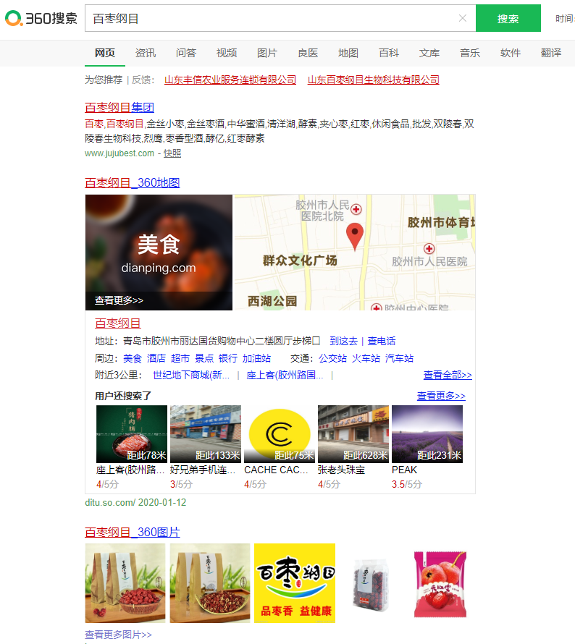Search nearby 景点
This screenshot has width=575, height=644.
point(204,358)
